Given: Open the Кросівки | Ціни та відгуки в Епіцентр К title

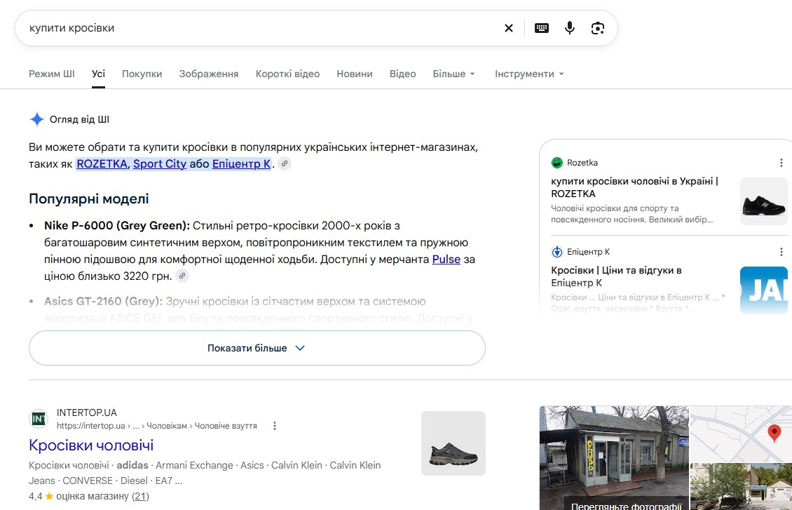Looking at the screenshot, I should (616, 276).
